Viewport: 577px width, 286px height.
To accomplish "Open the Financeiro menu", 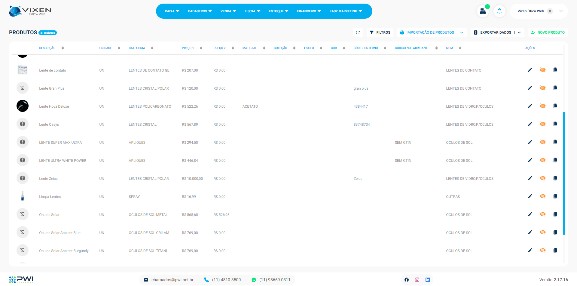I will [309, 11].
